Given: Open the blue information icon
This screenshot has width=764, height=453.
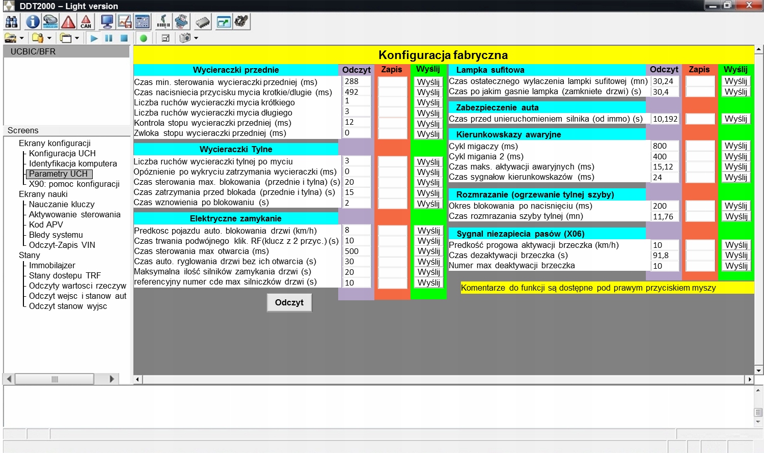Looking at the screenshot, I should tap(33, 22).
